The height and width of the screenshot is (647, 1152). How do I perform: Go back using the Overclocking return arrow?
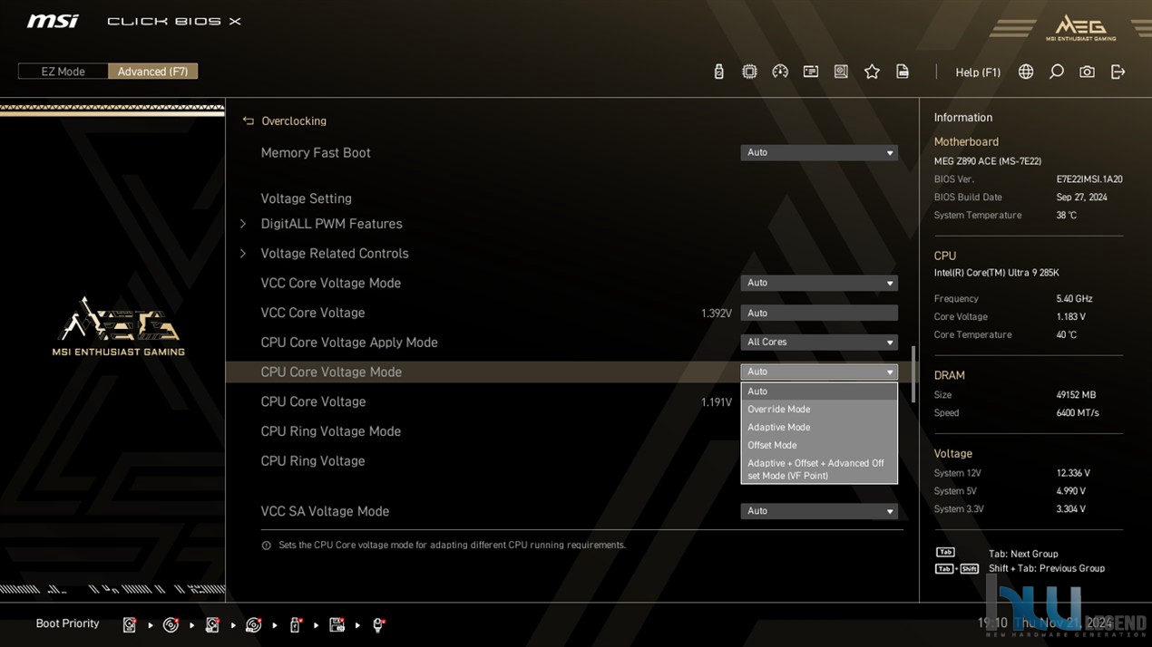248,121
